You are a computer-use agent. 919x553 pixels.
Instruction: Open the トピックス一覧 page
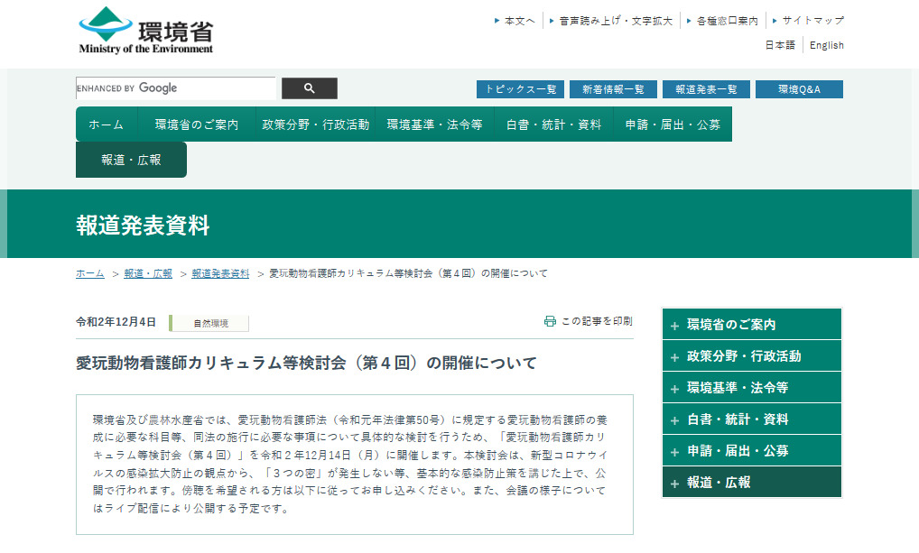(521, 88)
